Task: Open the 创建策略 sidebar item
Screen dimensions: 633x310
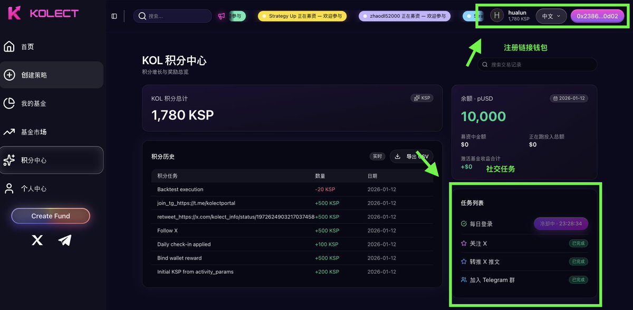Action: (x=52, y=75)
